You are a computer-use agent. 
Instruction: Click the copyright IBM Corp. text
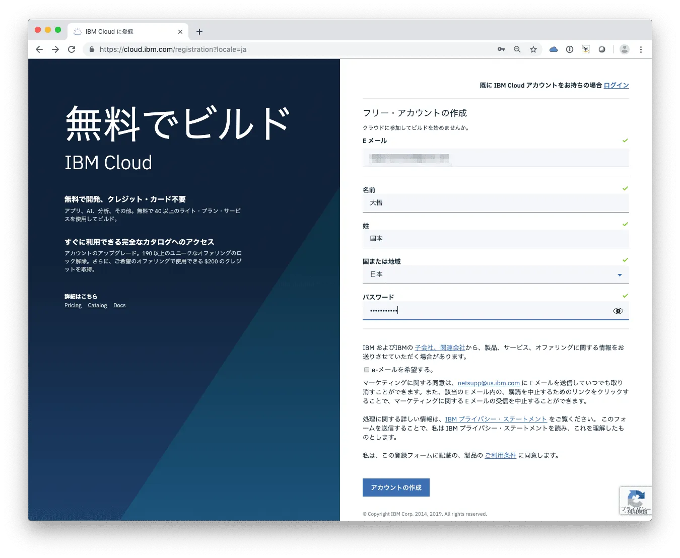(425, 514)
